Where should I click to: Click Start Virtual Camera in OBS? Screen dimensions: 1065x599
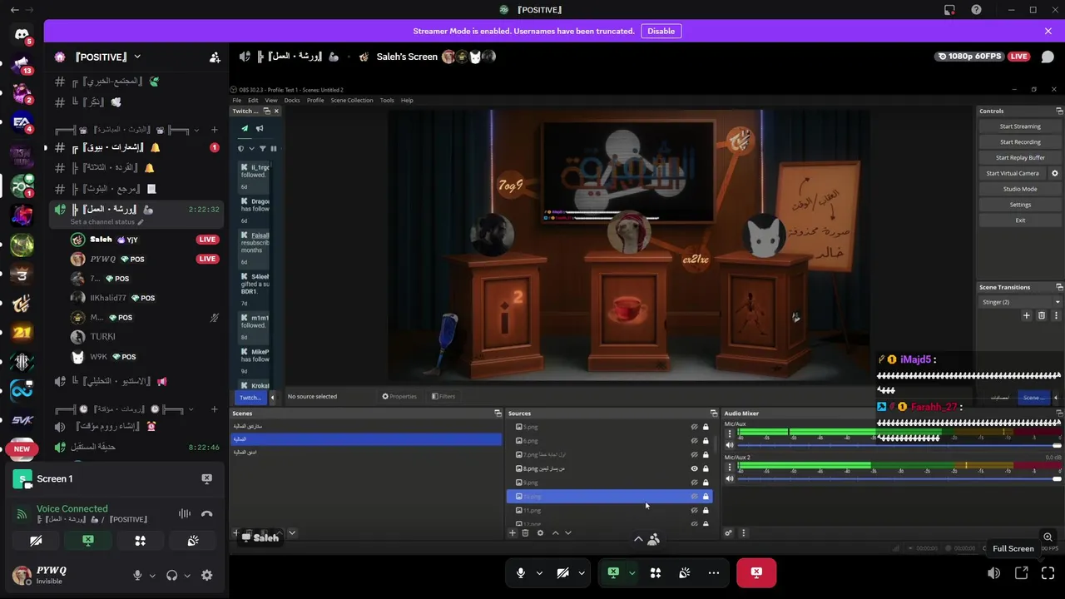point(1013,173)
